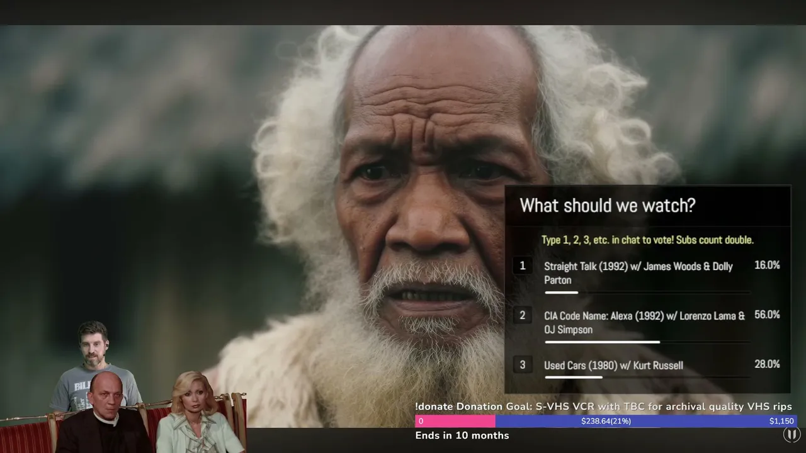This screenshot has height=453, width=806.
Task: Click the 16.0% vote percentage
Action: click(767, 266)
